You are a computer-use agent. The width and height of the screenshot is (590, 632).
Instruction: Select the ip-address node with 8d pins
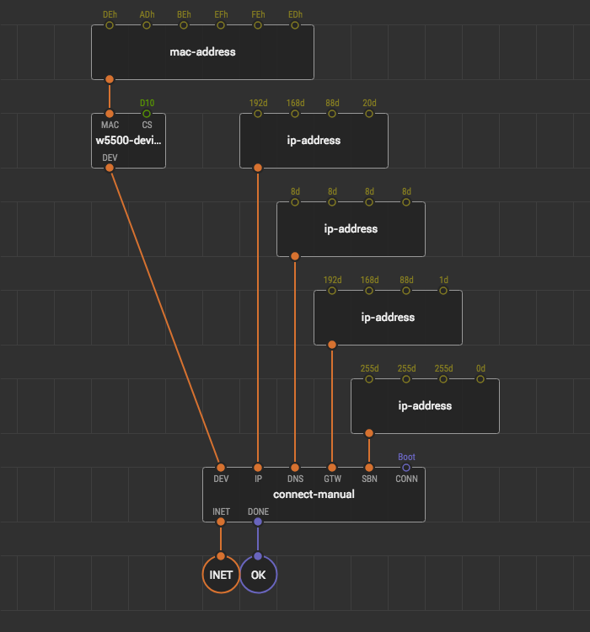click(351, 229)
